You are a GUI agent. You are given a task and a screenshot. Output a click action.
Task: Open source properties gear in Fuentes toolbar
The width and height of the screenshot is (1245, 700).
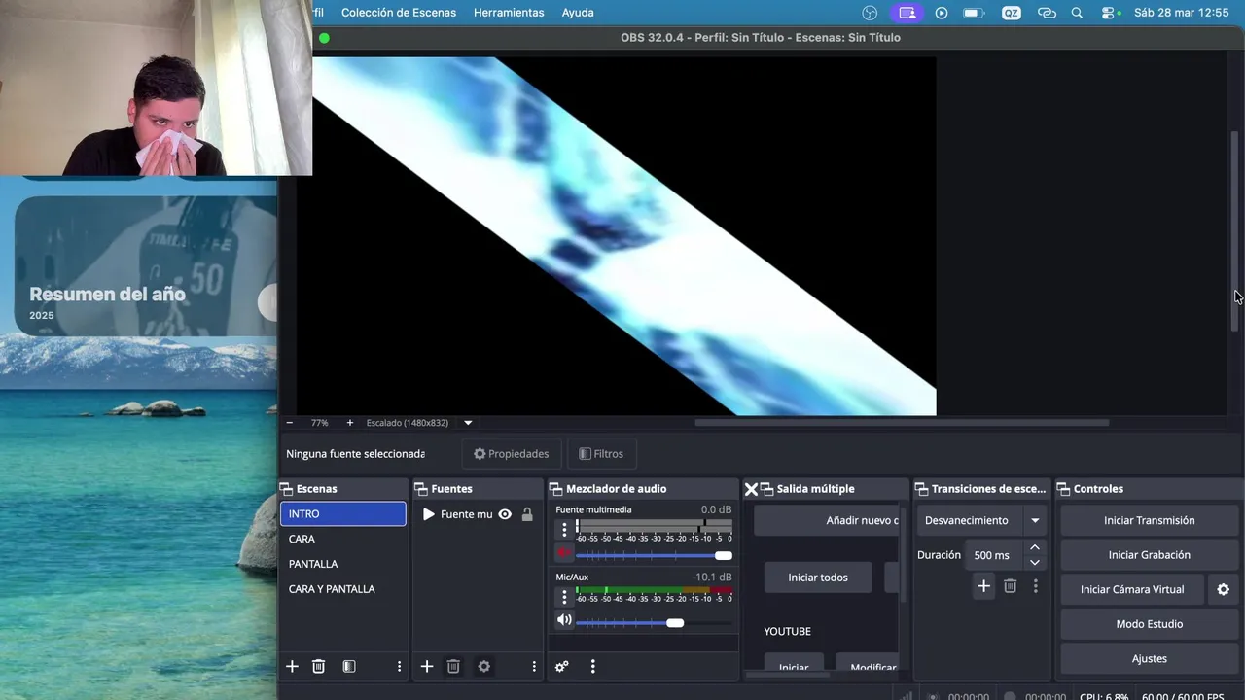tap(484, 666)
